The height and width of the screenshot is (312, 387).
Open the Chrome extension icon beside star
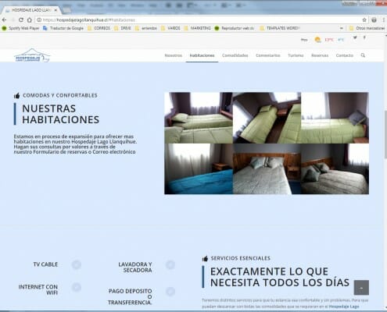[374, 19]
